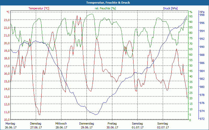Click the '15,0' temperature axis value
This screenshot has width=209, height=130.
(7, 81)
